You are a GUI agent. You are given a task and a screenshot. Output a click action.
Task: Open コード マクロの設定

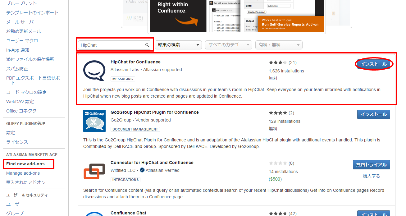point(26,92)
